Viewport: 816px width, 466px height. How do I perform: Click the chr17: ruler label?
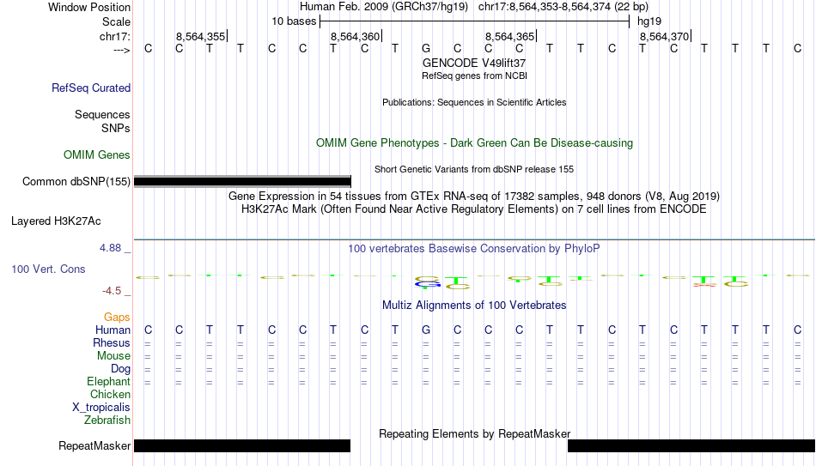[115, 36]
